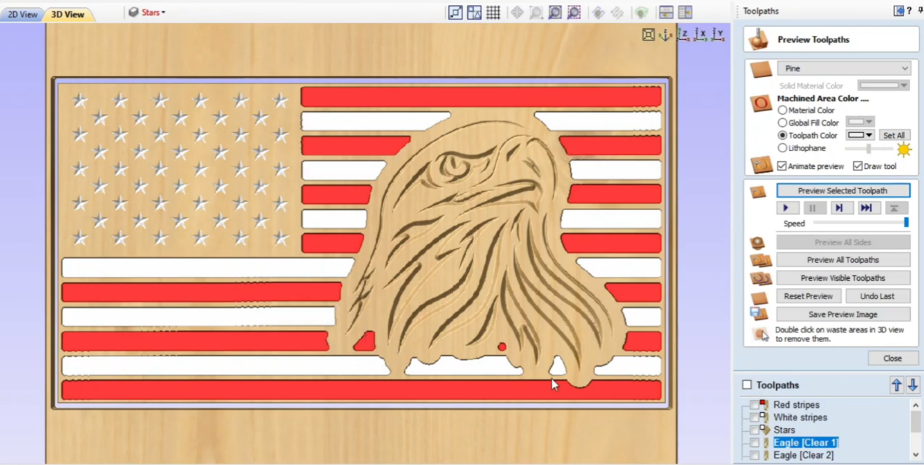Open the Solid Material Color dropdown

click(884, 86)
